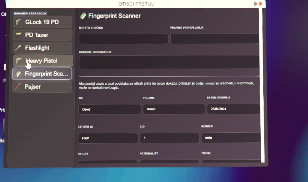Click the paragraph starting 'Ako postoji zapis'
The height and width of the screenshot is (182, 308).
point(166,86)
